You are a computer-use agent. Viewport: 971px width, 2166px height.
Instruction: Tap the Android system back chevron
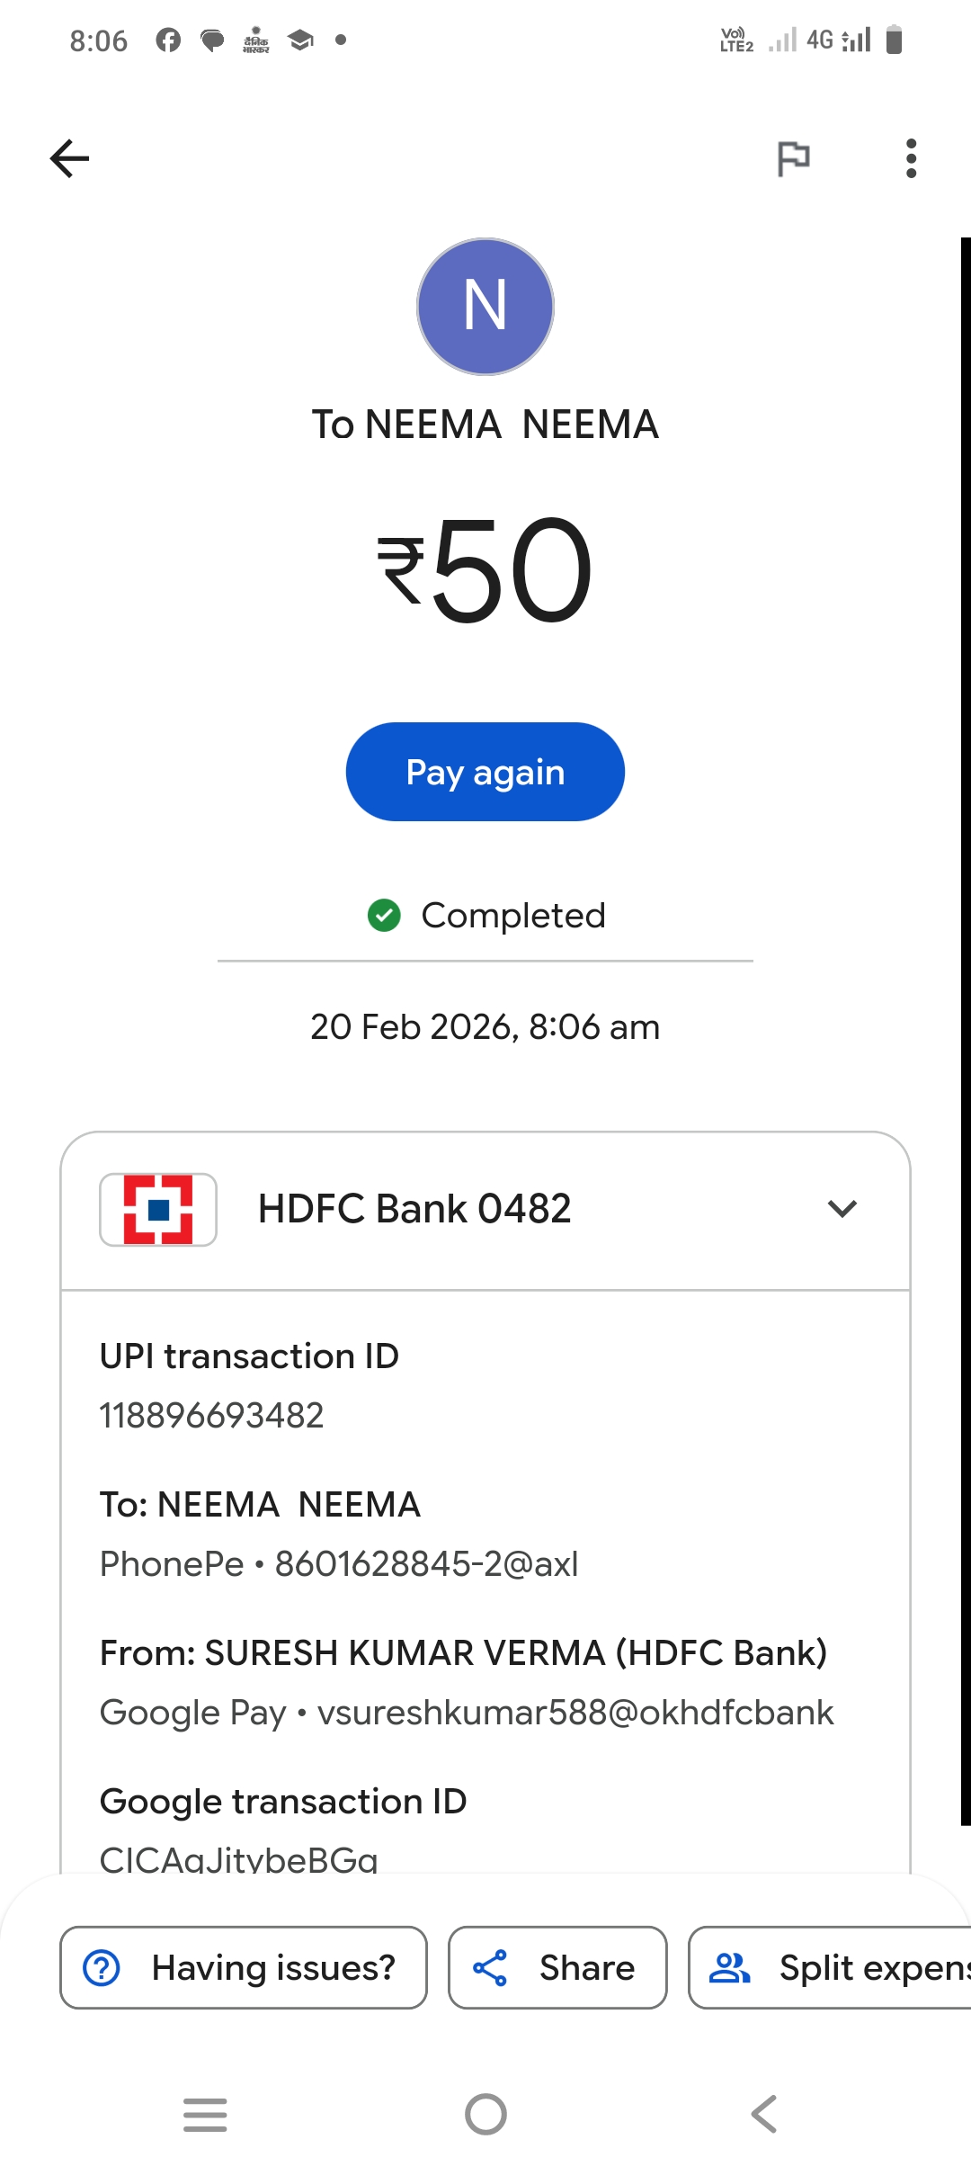(x=764, y=2114)
